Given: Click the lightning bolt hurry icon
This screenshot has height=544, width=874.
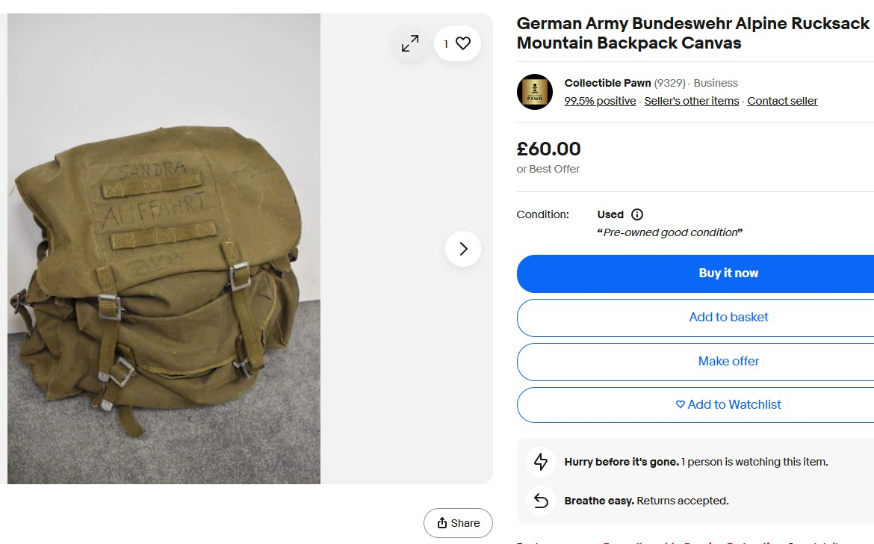Looking at the screenshot, I should point(541,462).
